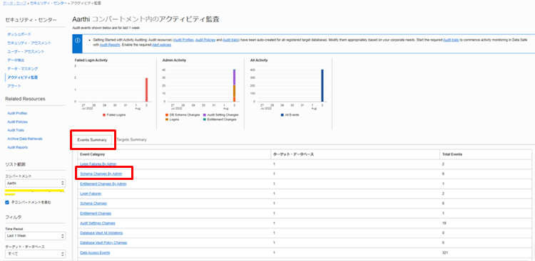Click the blue All Activity chart bar
This screenshot has width=535, height=261.
click(322, 85)
